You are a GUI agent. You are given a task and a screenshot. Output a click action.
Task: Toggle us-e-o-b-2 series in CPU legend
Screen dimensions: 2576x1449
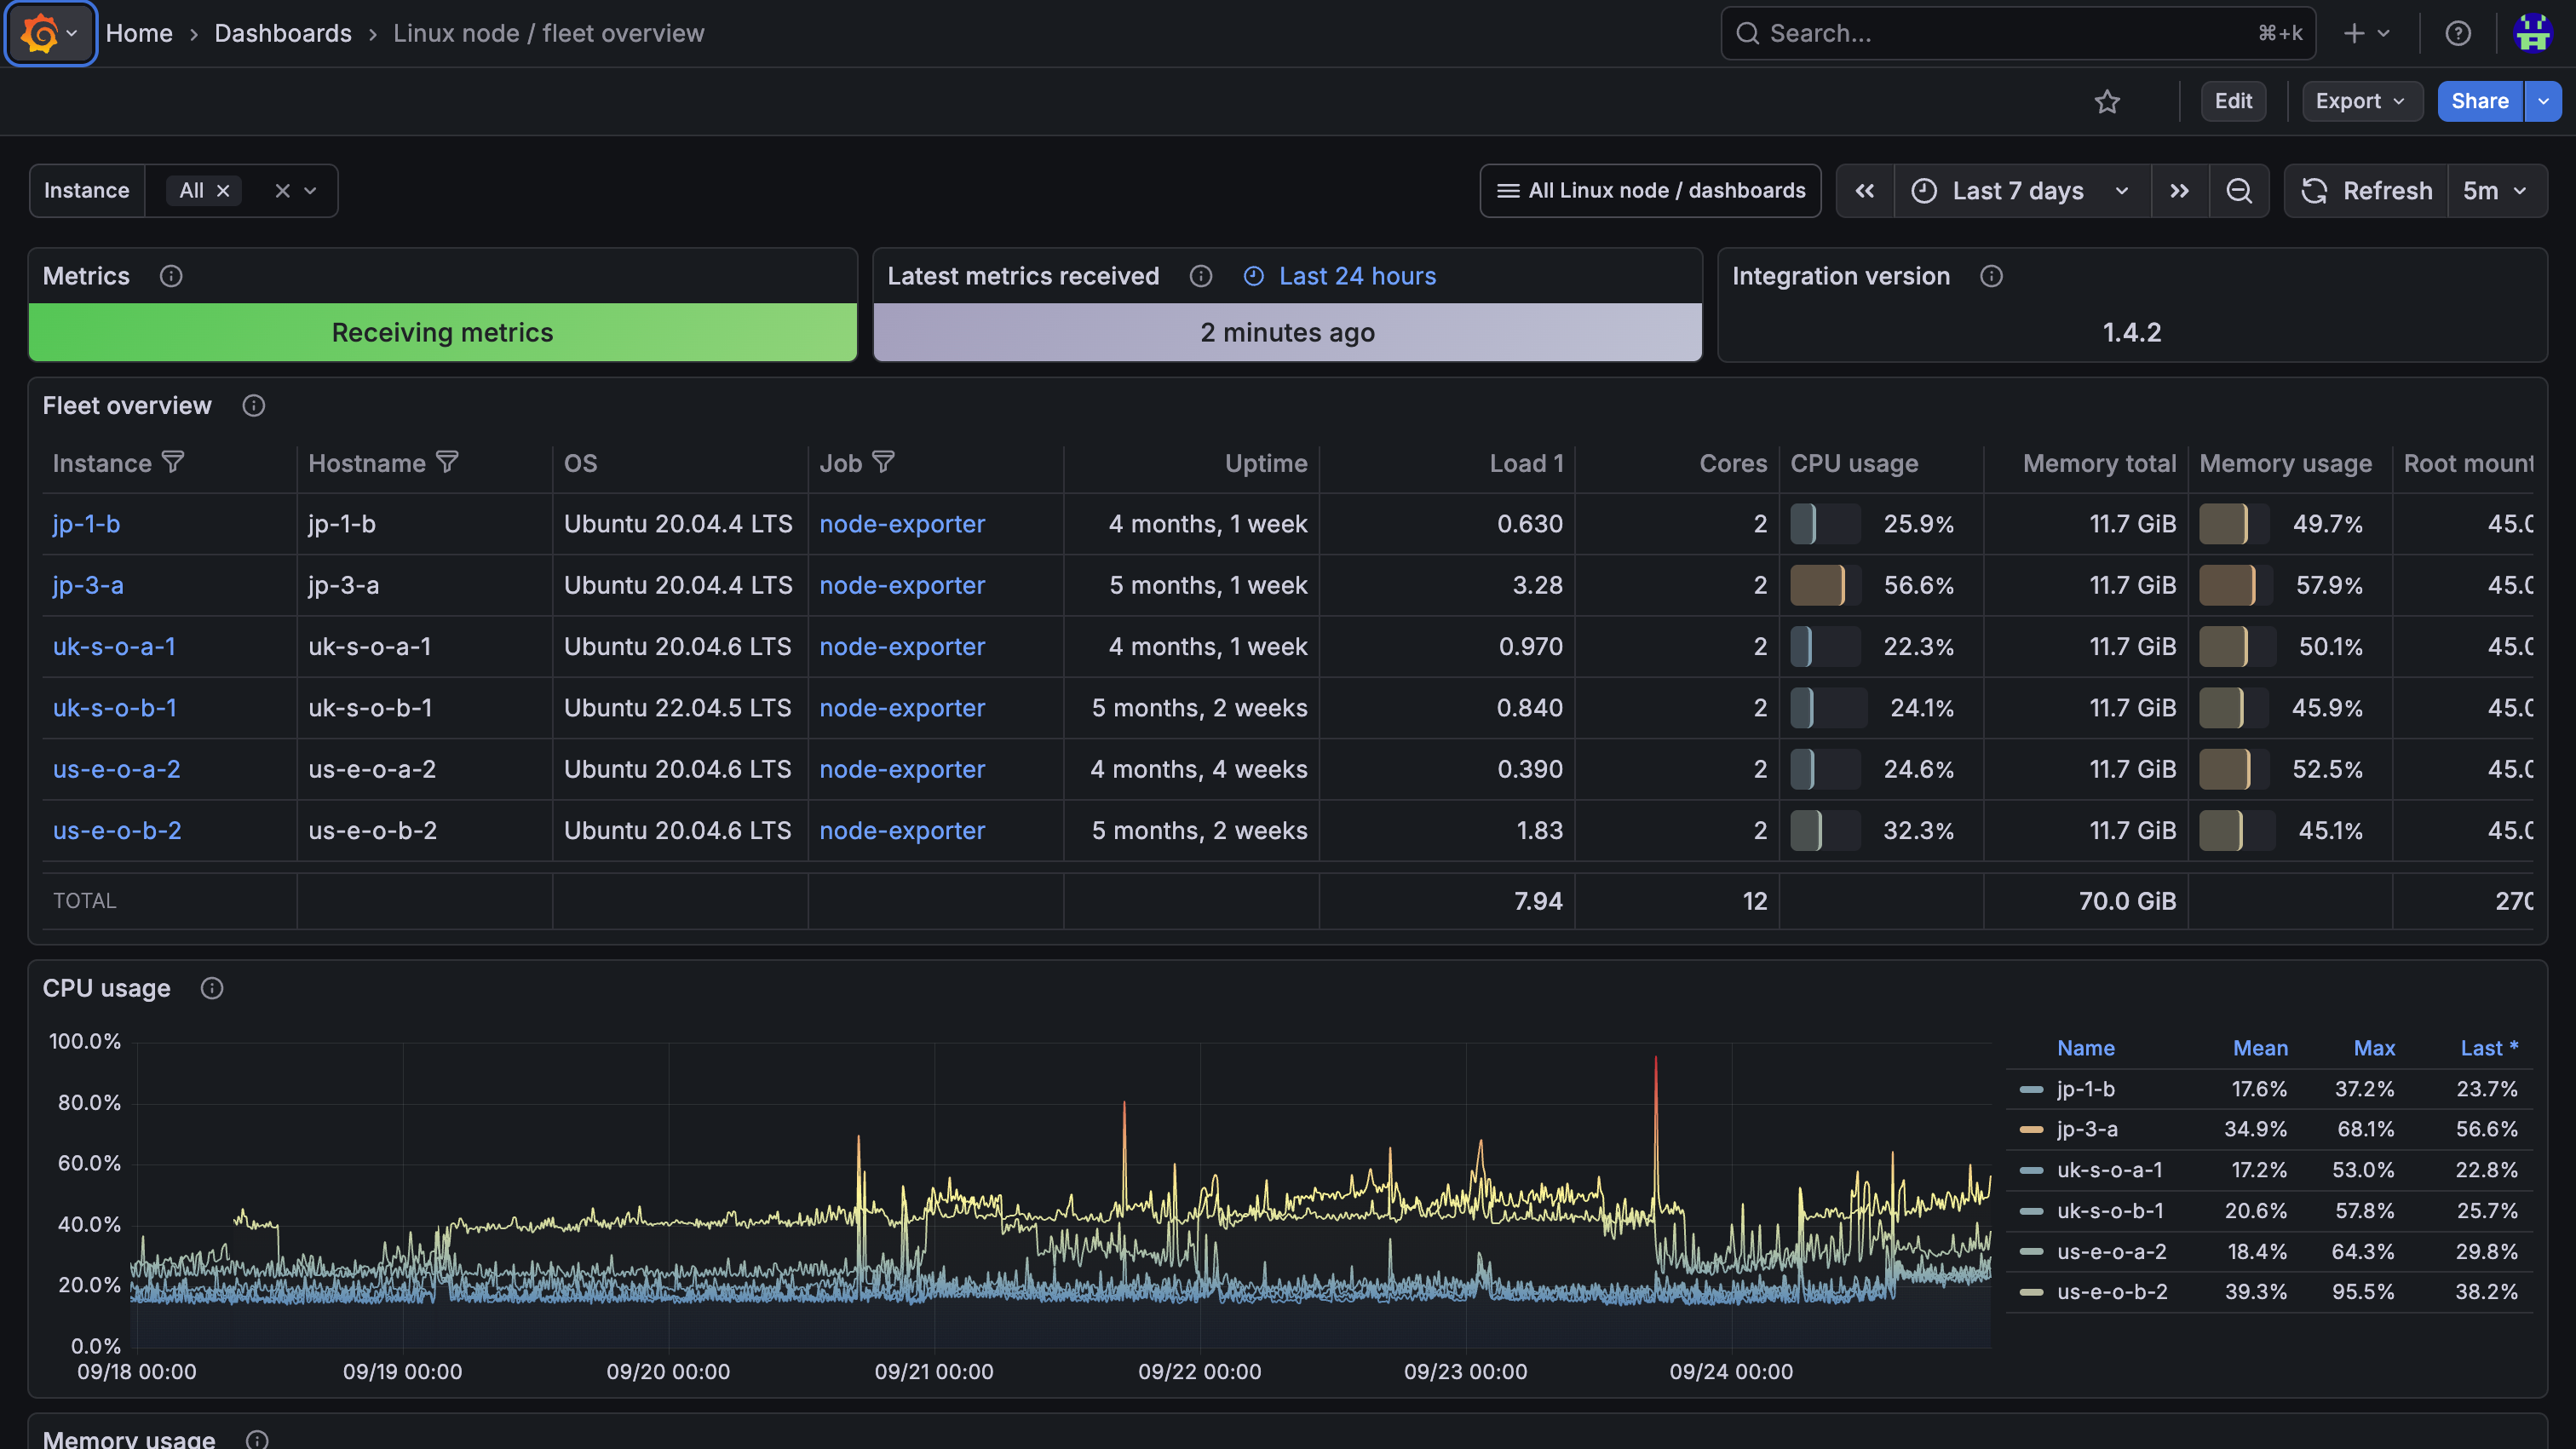coord(2112,1292)
